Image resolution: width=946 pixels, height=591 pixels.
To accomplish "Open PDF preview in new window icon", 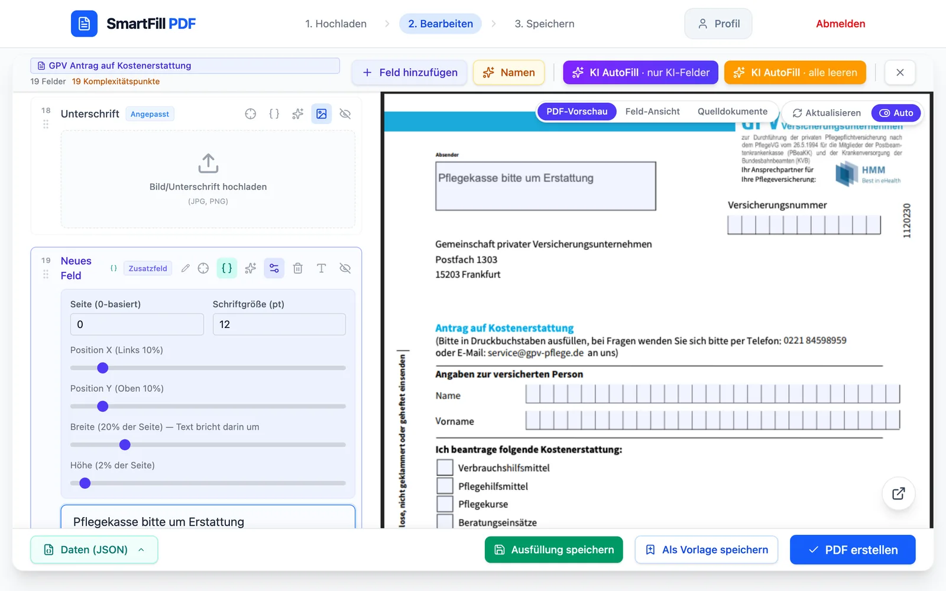I will point(899,493).
